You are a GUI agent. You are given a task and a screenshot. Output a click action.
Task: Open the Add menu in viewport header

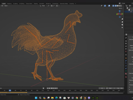[2, 6]
